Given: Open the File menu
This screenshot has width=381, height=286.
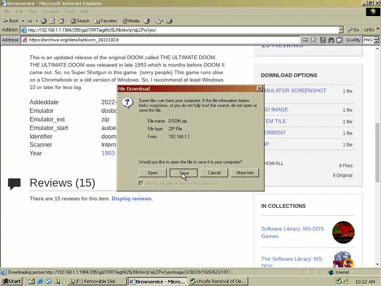Looking at the screenshot, I should click(7, 12).
